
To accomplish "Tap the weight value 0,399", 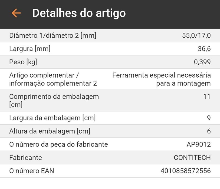I will pyautogui.click(x=202, y=62).
